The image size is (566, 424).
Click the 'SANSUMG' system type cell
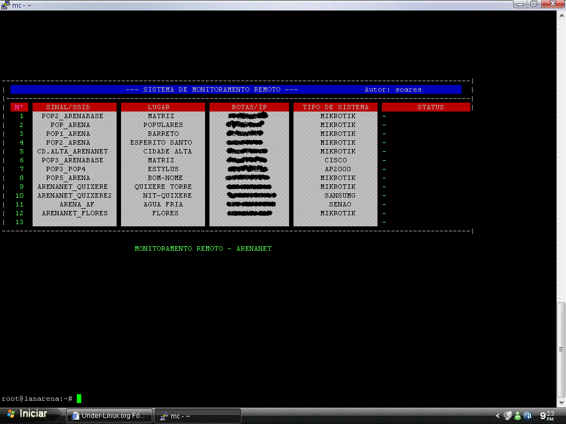click(x=340, y=195)
